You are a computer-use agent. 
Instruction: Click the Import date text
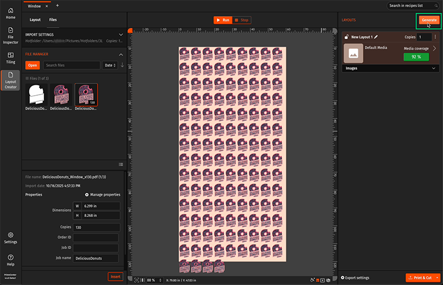(53, 186)
